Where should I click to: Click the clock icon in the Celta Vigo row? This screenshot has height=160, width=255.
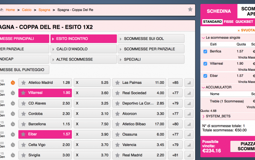(x=13, y=145)
